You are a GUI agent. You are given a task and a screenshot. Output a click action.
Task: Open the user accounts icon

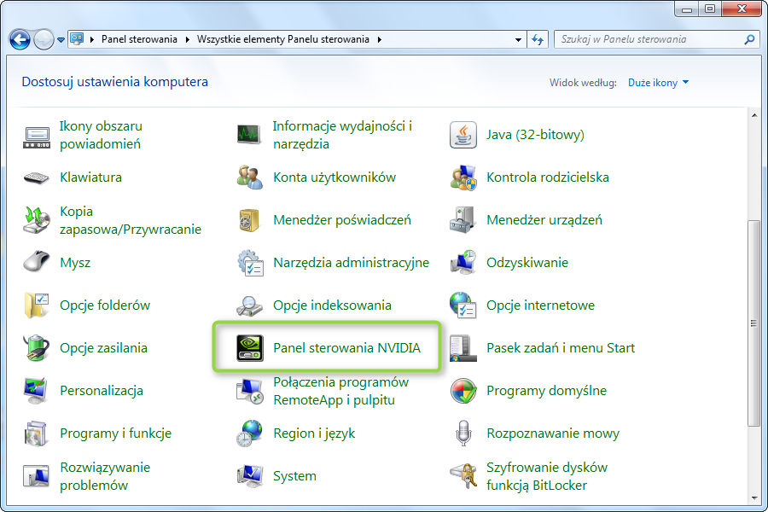pos(249,177)
